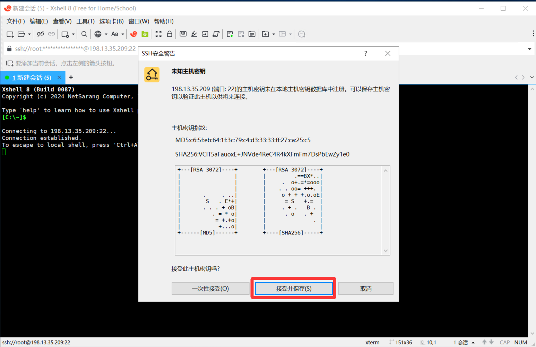The width and height of the screenshot is (536, 347).
Task: Expand the Aa font dropdown arrow
Action: click(123, 34)
